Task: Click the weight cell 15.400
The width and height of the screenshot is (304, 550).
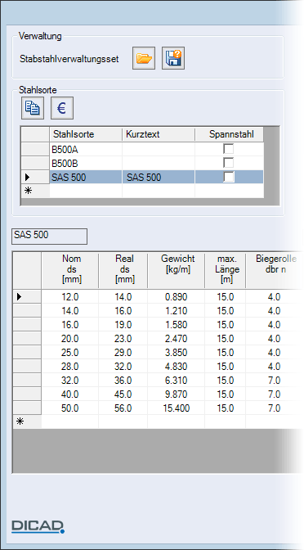Action: tap(177, 408)
